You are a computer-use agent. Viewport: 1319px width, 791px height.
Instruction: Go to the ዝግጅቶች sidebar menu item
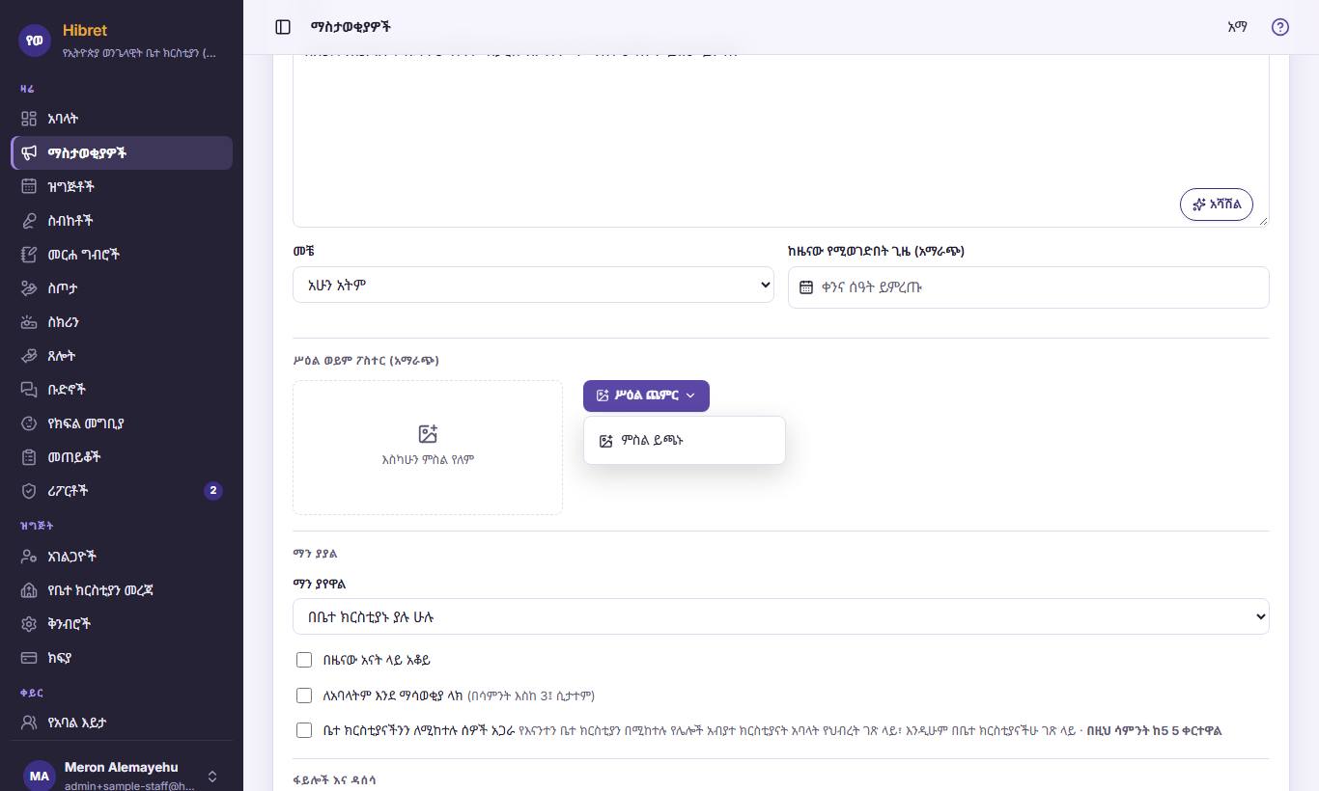tap(122, 186)
